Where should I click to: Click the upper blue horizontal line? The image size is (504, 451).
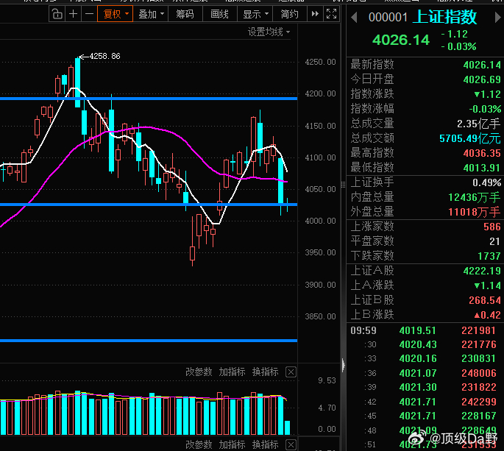149,99
